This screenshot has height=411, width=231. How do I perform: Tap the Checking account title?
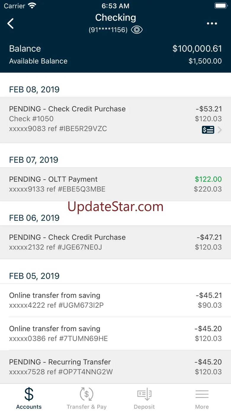coord(115,17)
